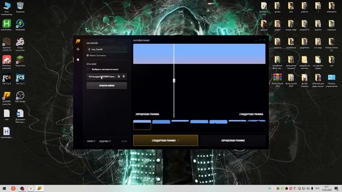Click the Leo_Forelli nickname field
Screen dimensions: 342x192
click(107, 50)
